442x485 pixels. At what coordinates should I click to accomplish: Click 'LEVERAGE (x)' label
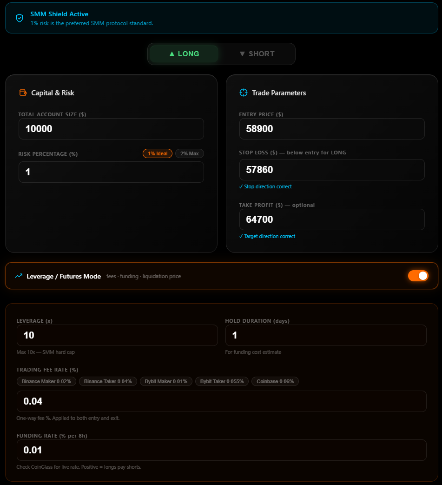click(34, 321)
